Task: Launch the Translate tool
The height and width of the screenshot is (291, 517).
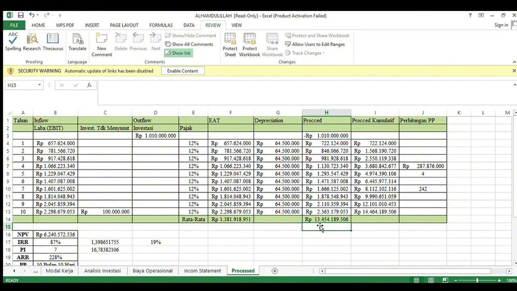Action: (77, 42)
